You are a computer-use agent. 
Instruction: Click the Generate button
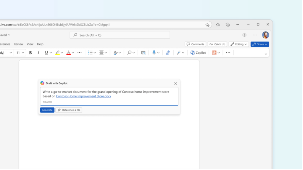tap(47, 110)
